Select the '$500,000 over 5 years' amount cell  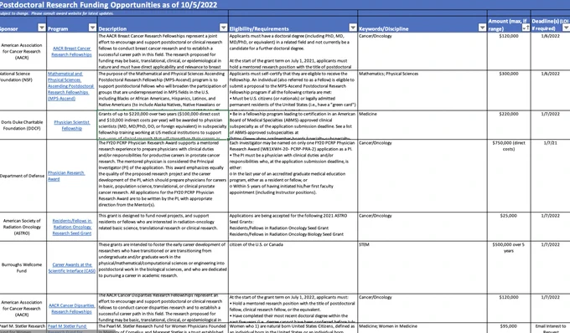point(509,268)
